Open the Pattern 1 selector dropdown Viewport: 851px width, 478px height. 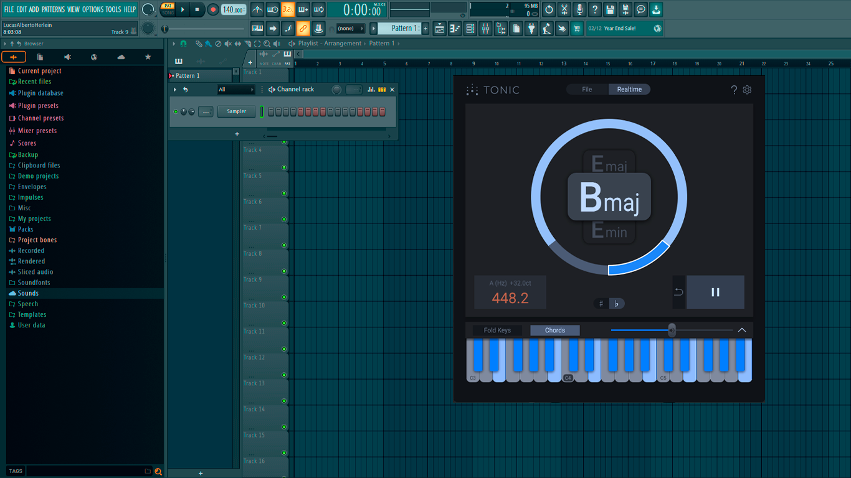pos(404,28)
